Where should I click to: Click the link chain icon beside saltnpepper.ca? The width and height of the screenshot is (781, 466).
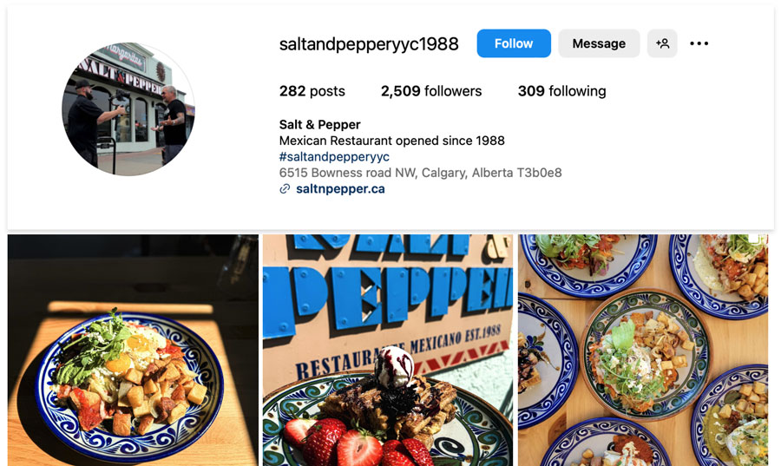click(285, 188)
